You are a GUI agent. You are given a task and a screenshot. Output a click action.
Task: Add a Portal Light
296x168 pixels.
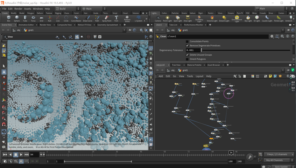point(279,18)
